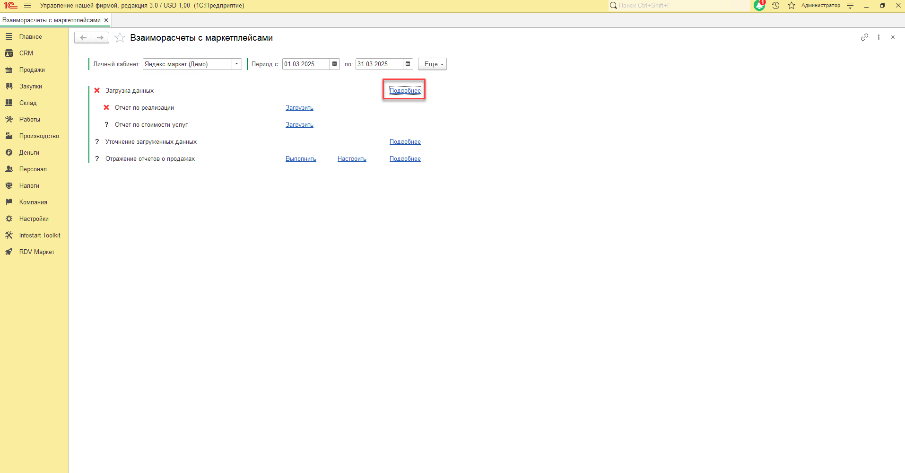Click the Налоги emblem icon
The width and height of the screenshot is (905, 473).
[9, 186]
